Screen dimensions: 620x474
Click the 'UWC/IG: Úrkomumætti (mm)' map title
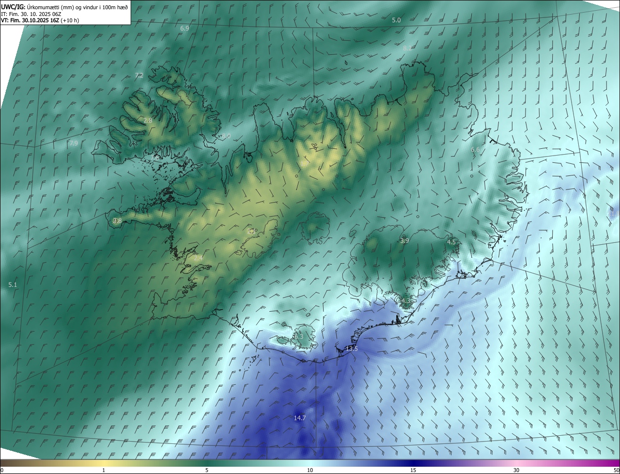tap(64, 7)
